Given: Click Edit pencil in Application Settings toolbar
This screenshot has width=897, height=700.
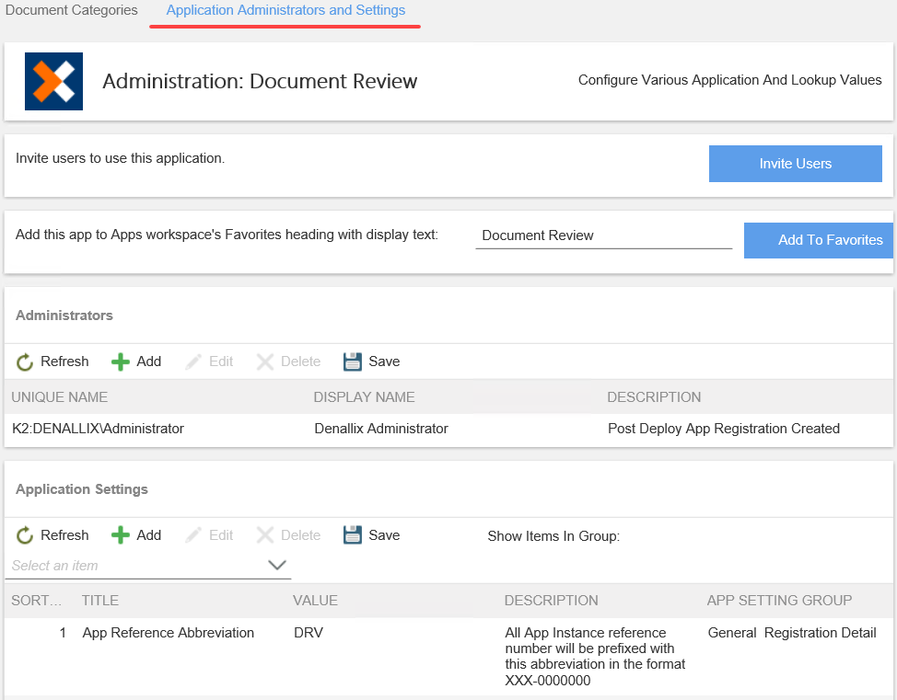Looking at the screenshot, I should click(x=193, y=536).
